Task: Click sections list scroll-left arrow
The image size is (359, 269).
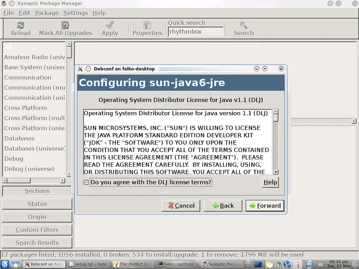Action: (x=5, y=181)
